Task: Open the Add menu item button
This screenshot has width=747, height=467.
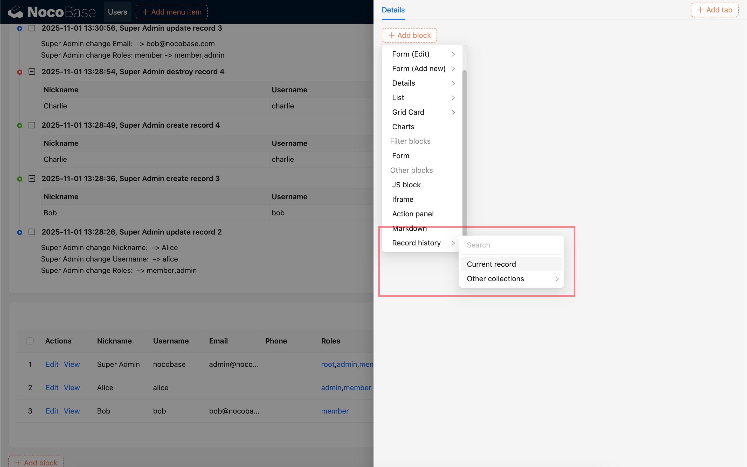Action: (172, 12)
